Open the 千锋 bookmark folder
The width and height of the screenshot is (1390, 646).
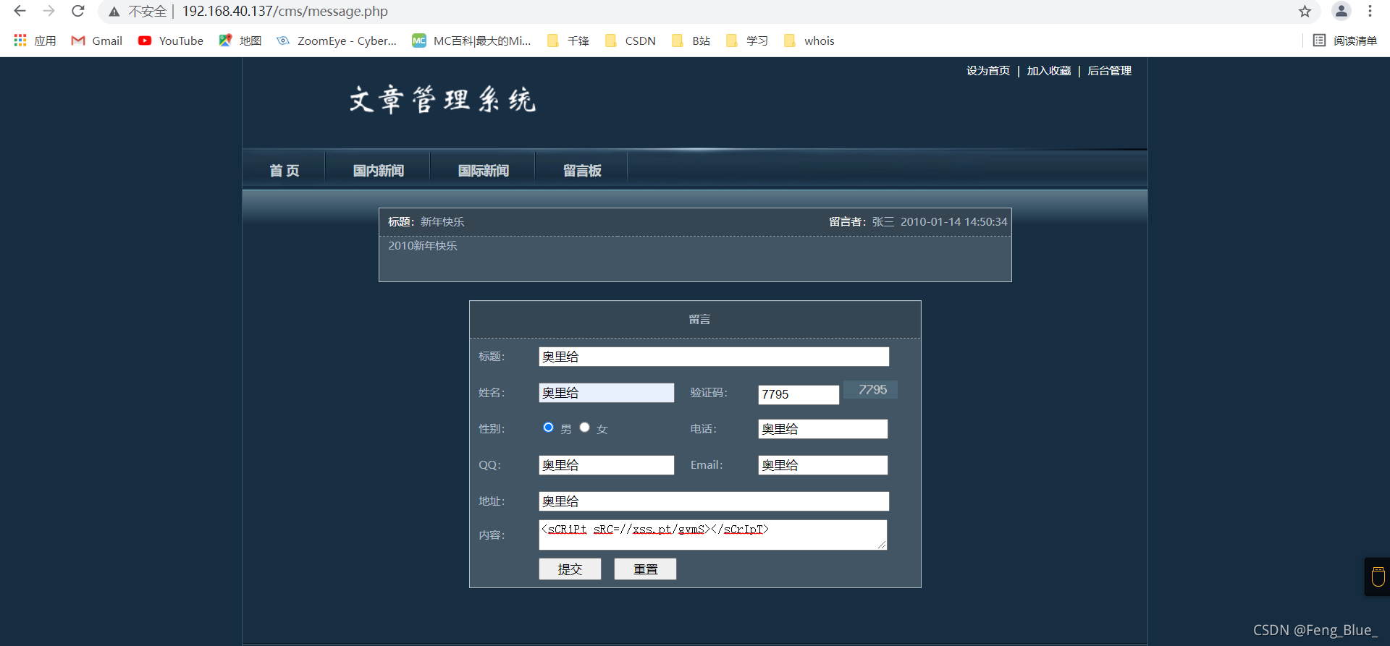[568, 41]
